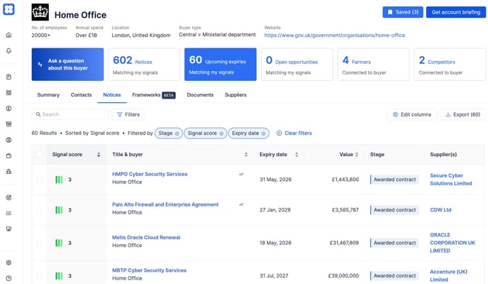Click Export (60) button
This screenshot has width=488, height=284.
(x=462, y=114)
